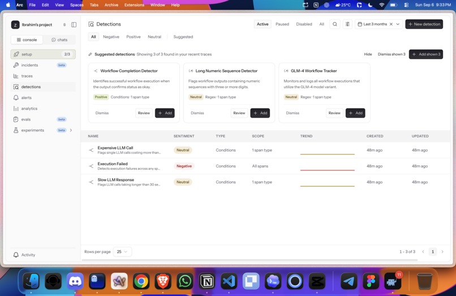Image resolution: width=456 pixels, height=296 pixels.
Task: Click the horizontal scrollbar below the table
Action: (x=249, y=260)
